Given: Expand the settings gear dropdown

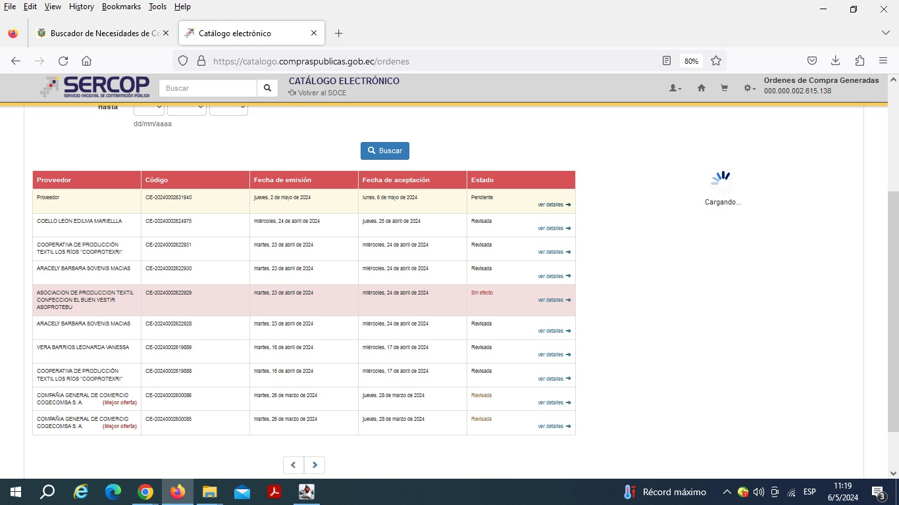Looking at the screenshot, I should click(x=749, y=88).
